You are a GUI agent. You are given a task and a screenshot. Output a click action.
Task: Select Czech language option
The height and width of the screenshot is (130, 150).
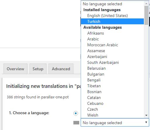point(112,109)
